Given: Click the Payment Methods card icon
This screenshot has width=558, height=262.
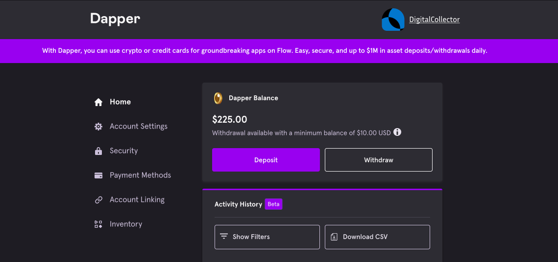Looking at the screenshot, I should coord(98,175).
